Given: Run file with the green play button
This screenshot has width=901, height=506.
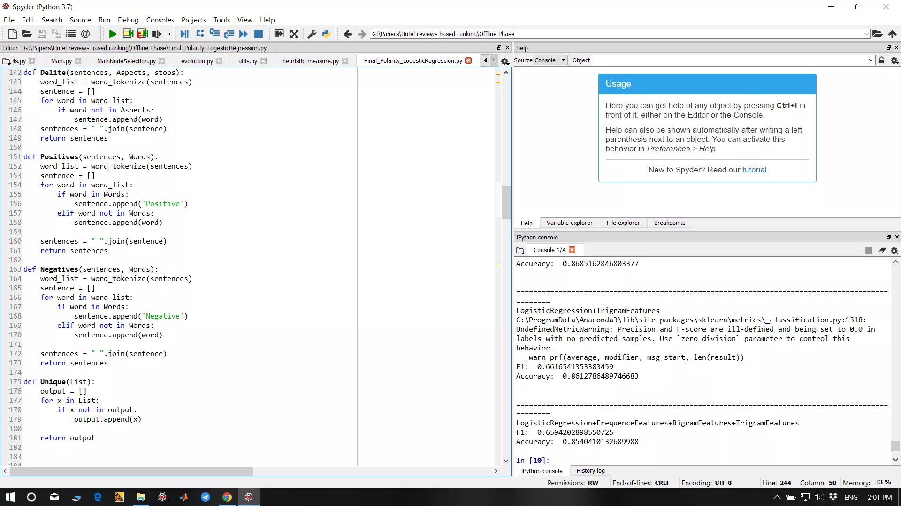Looking at the screenshot, I should coord(113,34).
